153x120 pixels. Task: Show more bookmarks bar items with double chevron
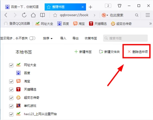tap(150, 24)
